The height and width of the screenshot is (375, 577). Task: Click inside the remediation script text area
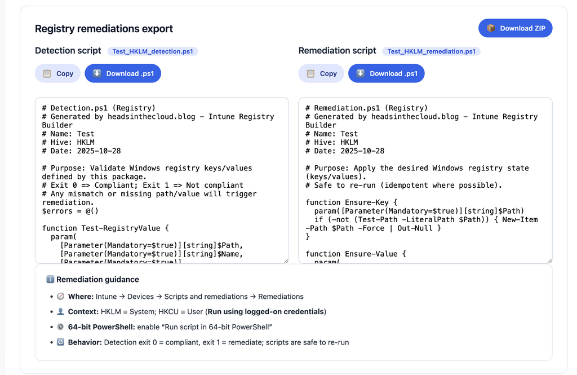(425, 180)
